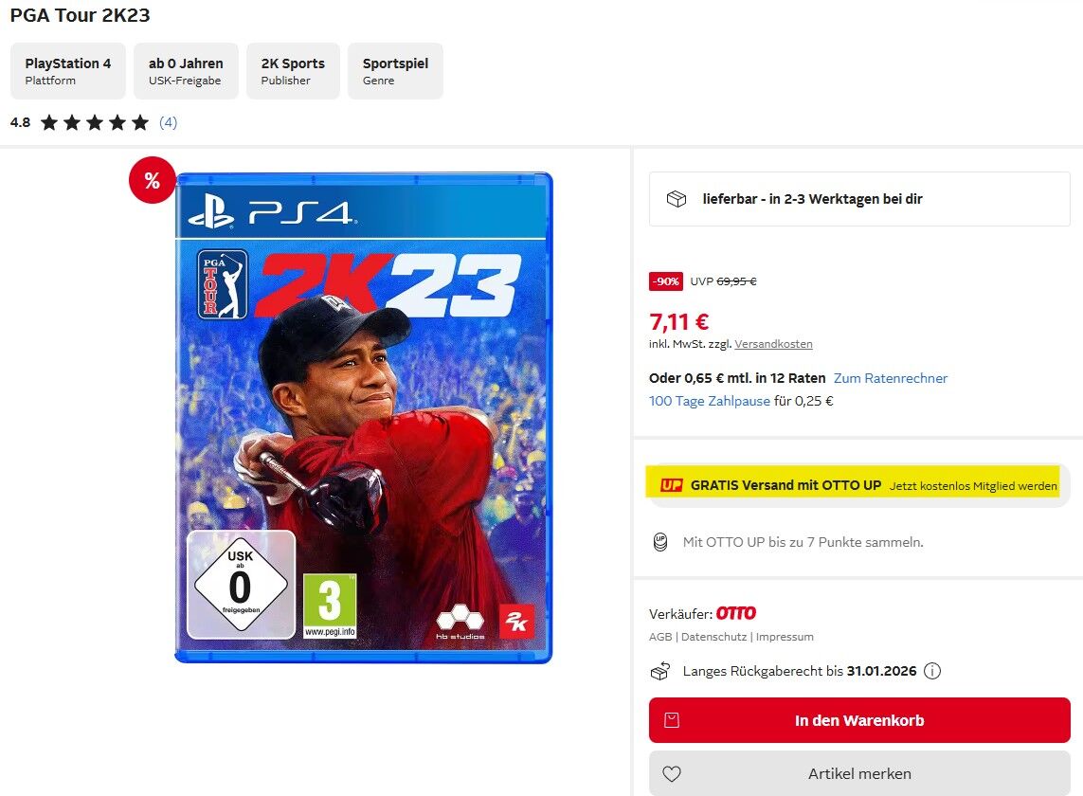Add item via In den Warenkorb
Image resolution: width=1083 pixels, height=796 pixels.
click(859, 720)
